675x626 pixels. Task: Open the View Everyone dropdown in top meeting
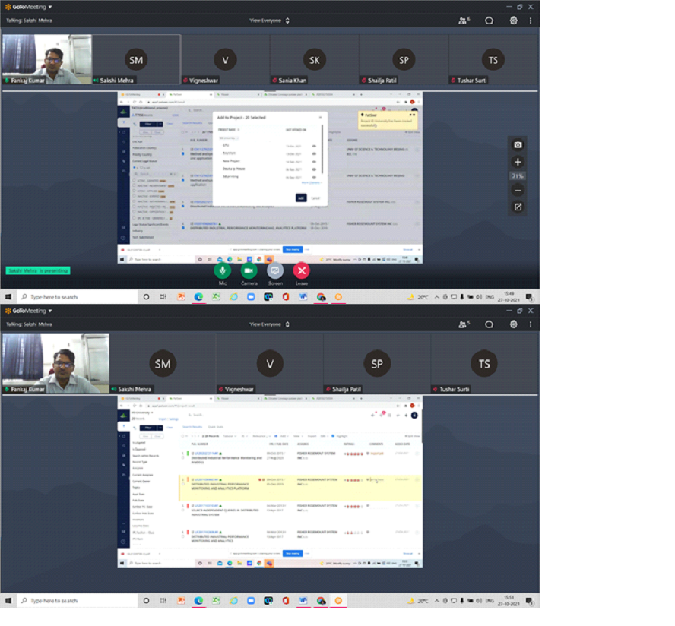[269, 21]
